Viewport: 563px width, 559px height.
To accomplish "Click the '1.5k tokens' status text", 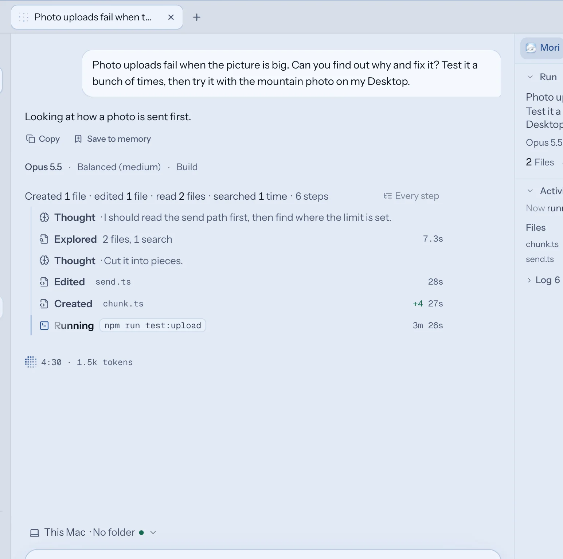I will (105, 362).
